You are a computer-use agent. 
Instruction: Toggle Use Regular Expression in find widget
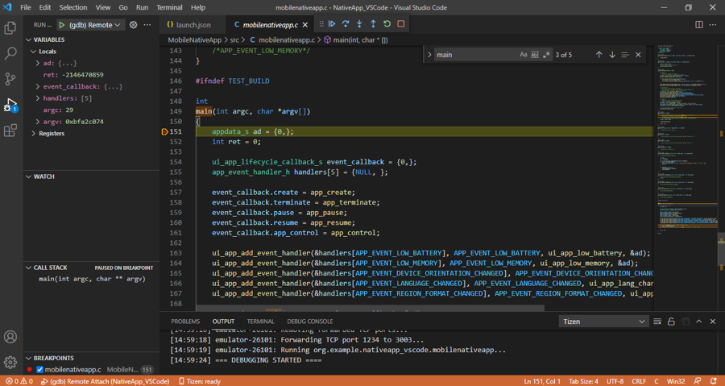point(546,55)
